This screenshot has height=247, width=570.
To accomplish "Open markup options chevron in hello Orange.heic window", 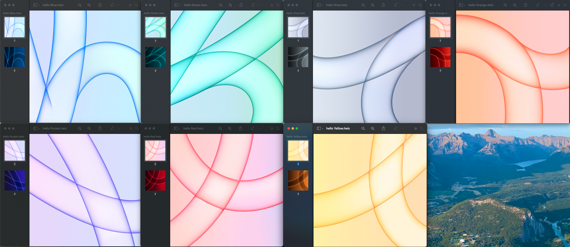I will point(545,5).
